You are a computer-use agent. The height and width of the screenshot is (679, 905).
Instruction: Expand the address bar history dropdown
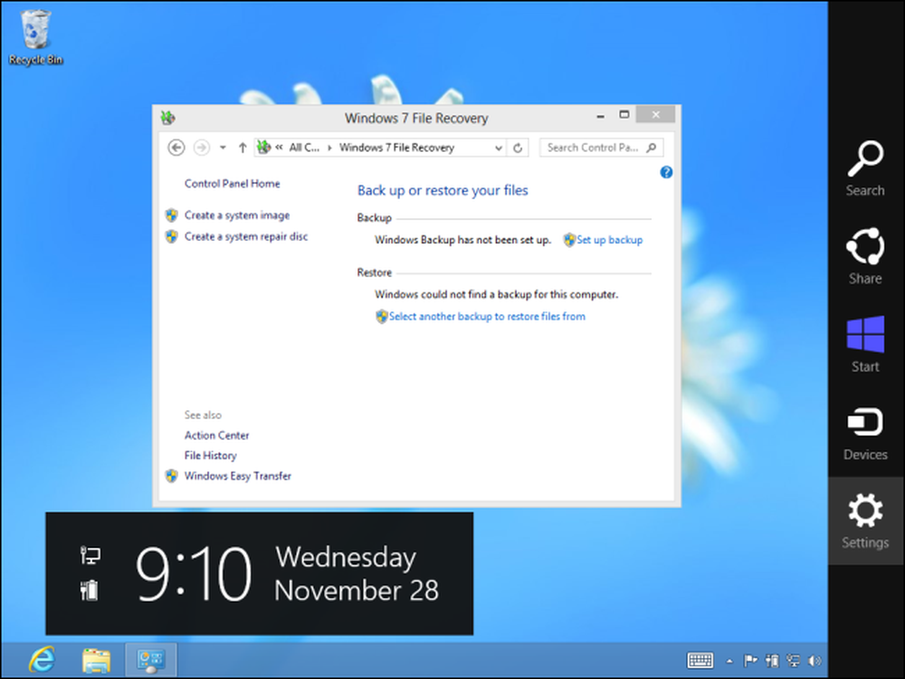click(499, 148)
